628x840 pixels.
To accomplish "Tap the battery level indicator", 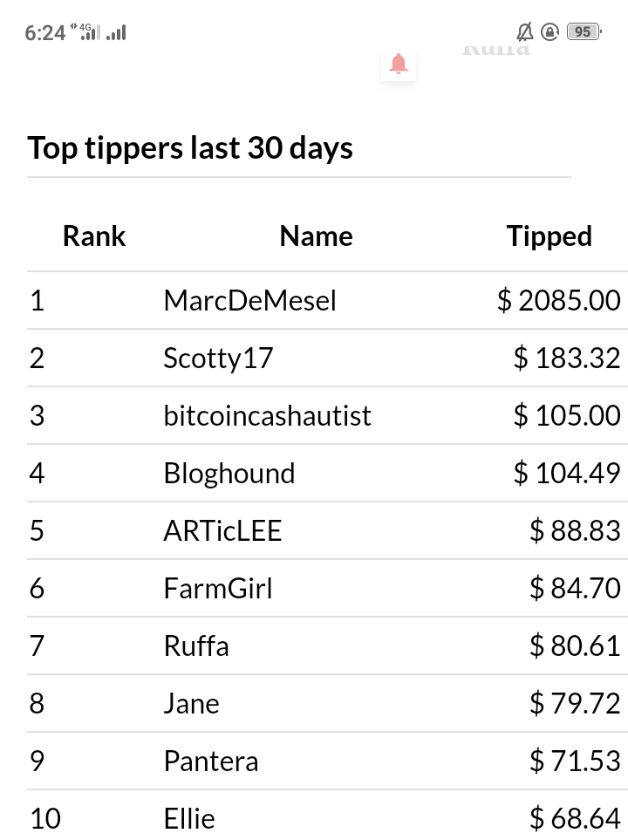I will (x=584, y=32).
